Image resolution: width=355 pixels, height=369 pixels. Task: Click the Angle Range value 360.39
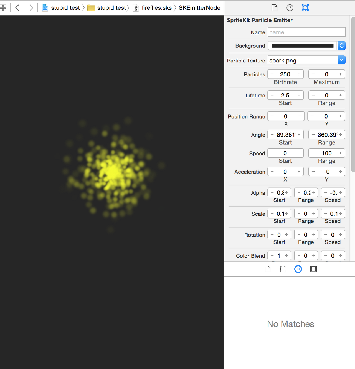[327, 135]
